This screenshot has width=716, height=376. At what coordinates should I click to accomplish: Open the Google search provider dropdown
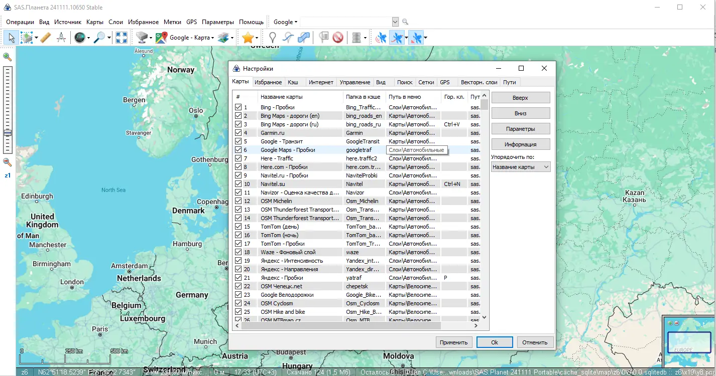pos(285,22)
